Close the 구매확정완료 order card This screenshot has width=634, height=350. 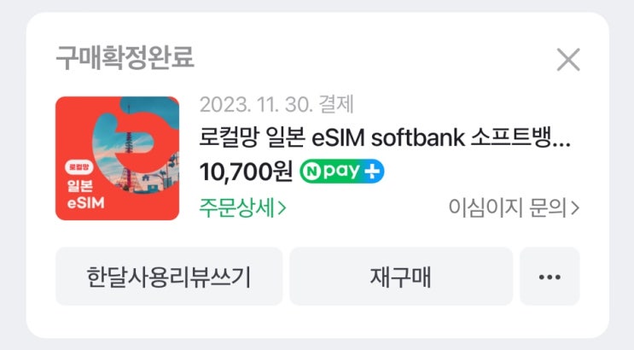[568, 60]
